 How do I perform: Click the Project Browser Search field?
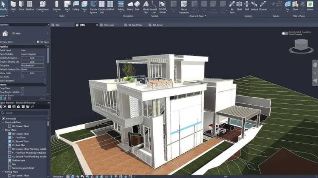[24, 113]
